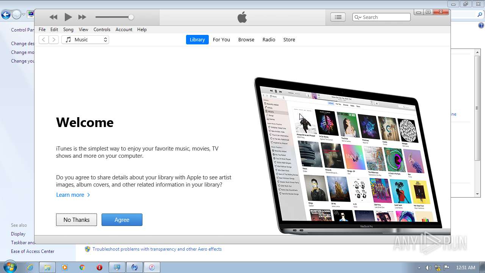
Task: Click the shield icon beside Troubleshoot link
Action: 88,249
